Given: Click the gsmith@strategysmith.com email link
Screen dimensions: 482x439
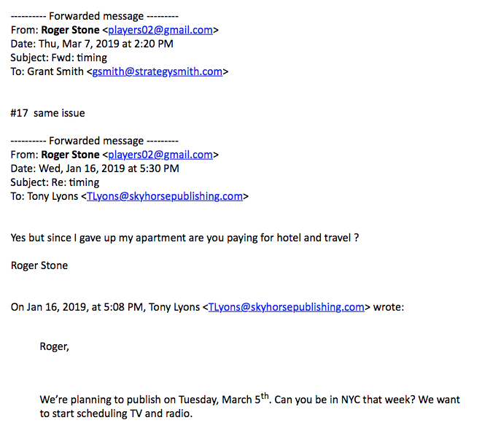Looking at the screenshot, I should (157, 71).
